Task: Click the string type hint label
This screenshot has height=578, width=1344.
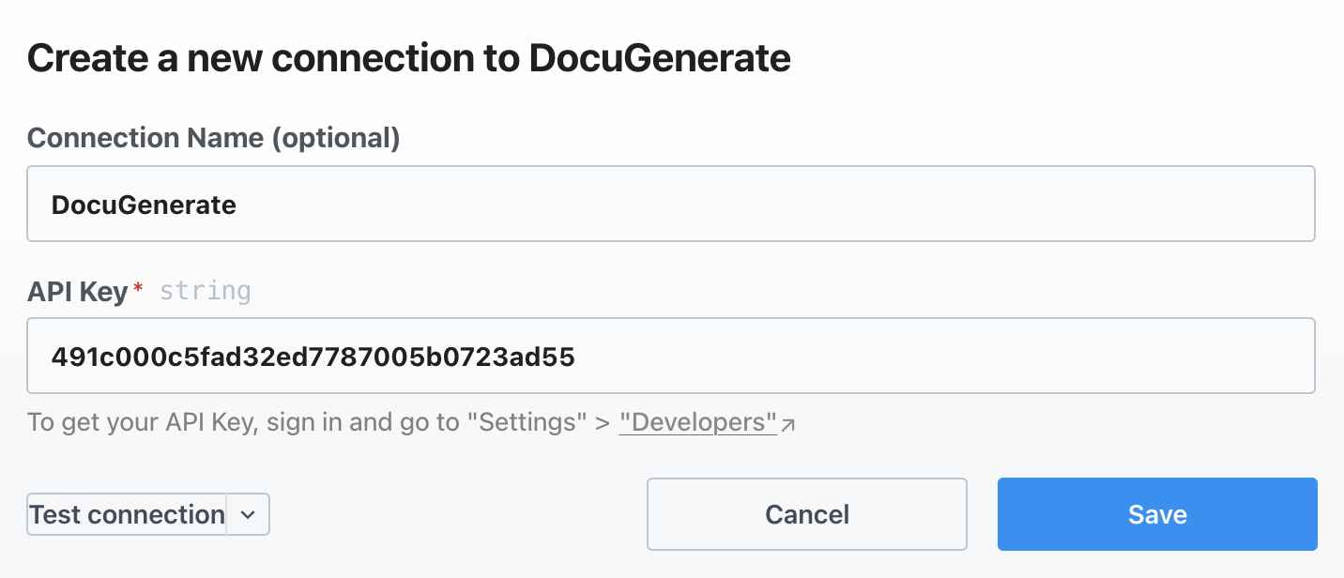Action: click(206, 291)
